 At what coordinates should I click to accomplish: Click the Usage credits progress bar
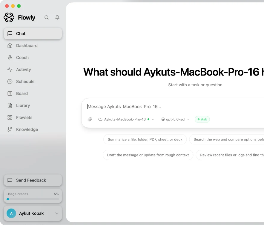(33, 199)
